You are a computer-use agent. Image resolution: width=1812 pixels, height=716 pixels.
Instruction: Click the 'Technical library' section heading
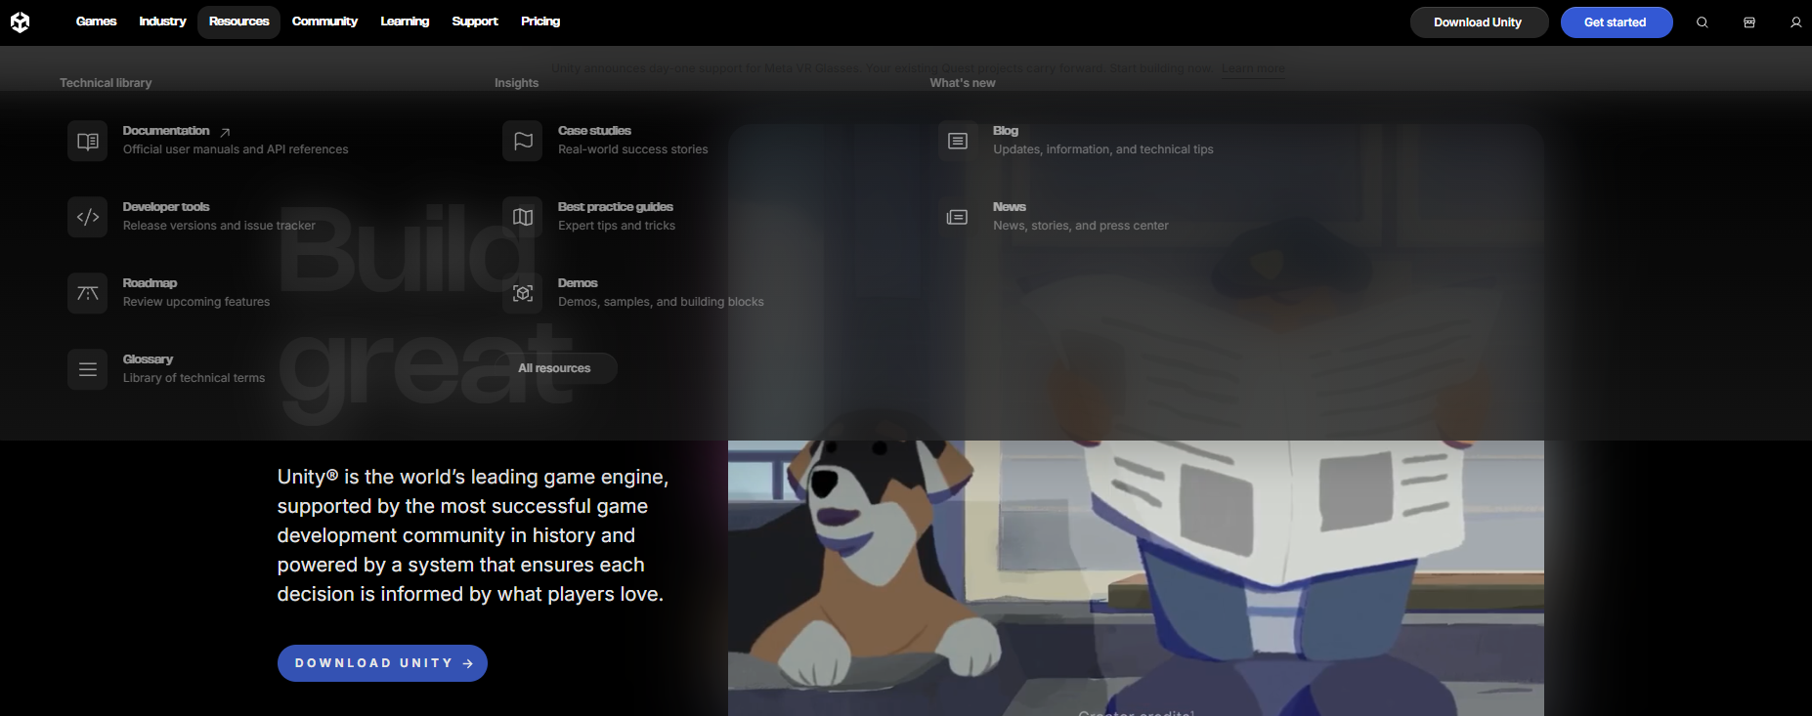tap(106, 83)
